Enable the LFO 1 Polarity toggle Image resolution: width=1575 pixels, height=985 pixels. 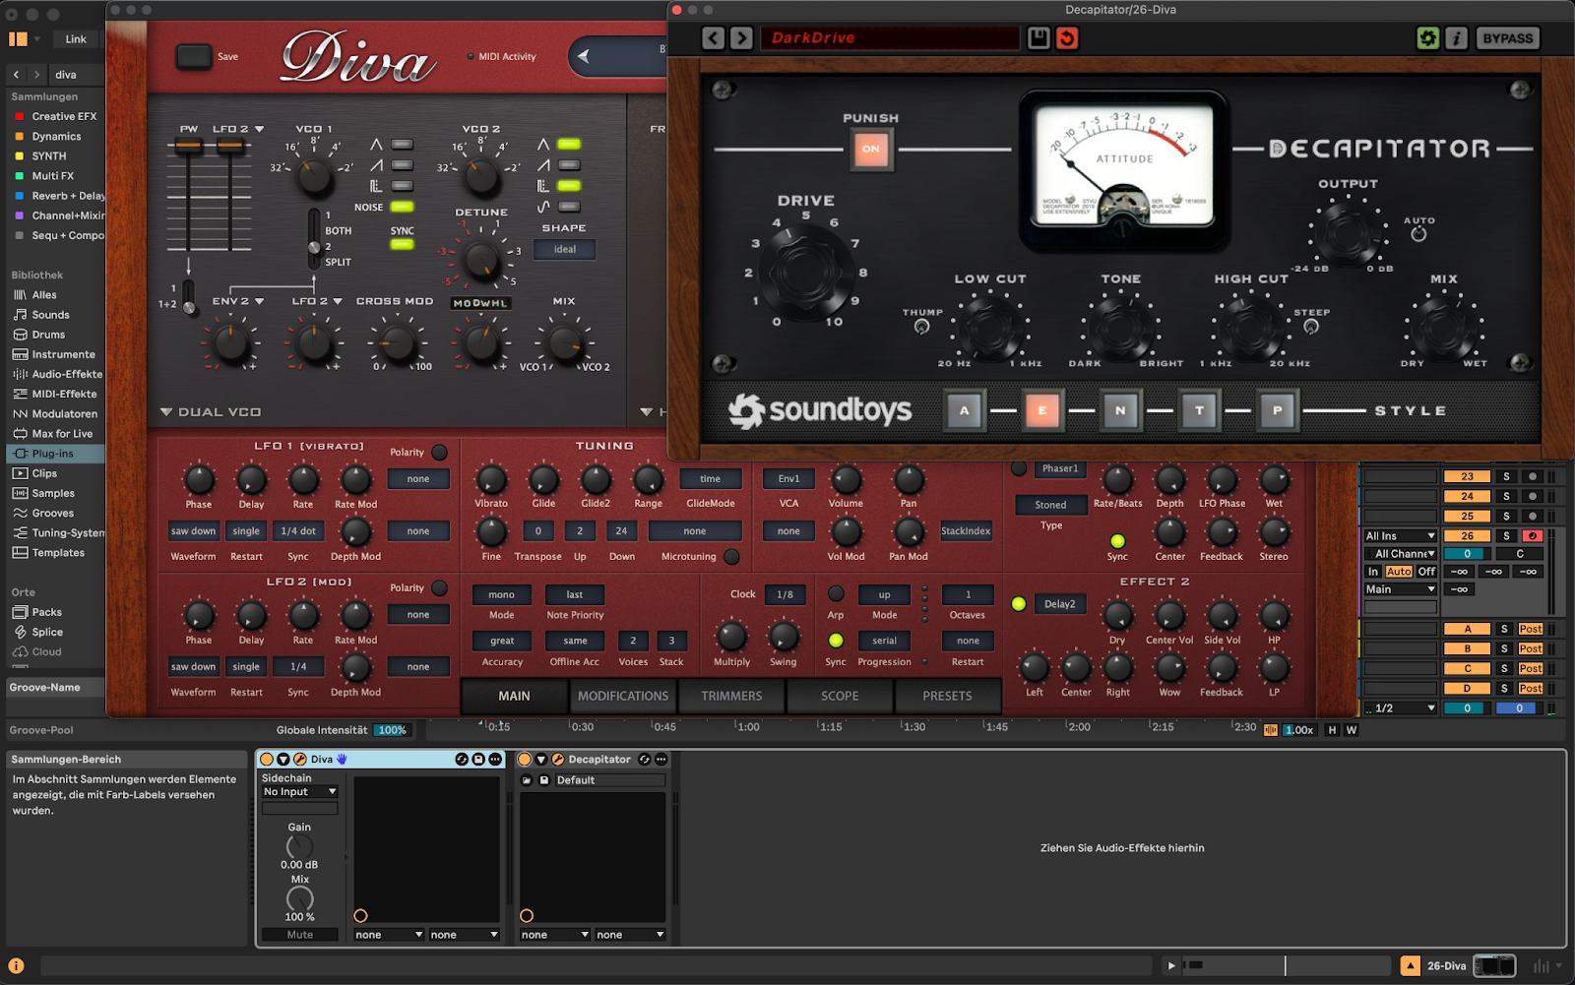(x=440, y=453)
